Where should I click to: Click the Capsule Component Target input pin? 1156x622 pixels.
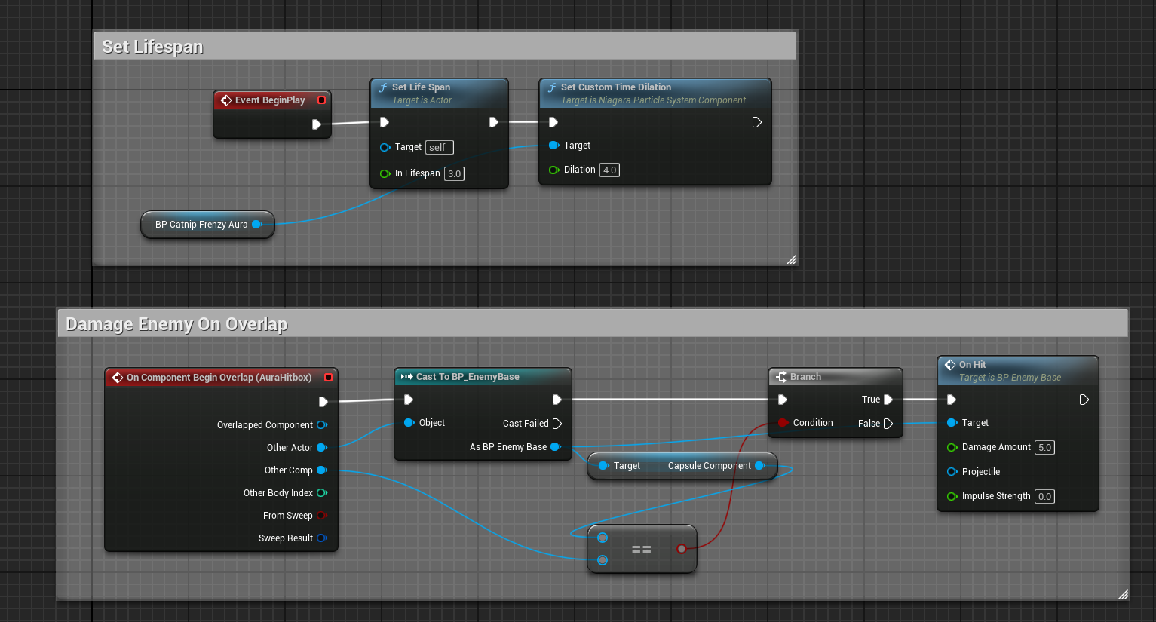[603, 465]
